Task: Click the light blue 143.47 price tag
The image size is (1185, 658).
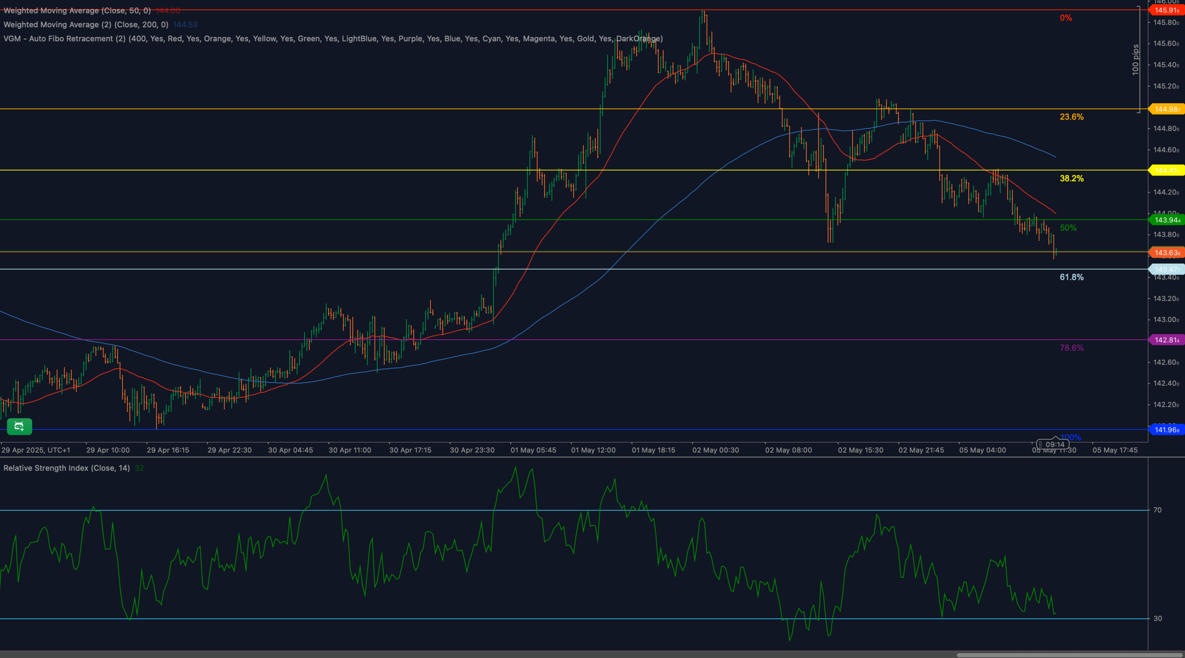Action: pos(1166,269)
